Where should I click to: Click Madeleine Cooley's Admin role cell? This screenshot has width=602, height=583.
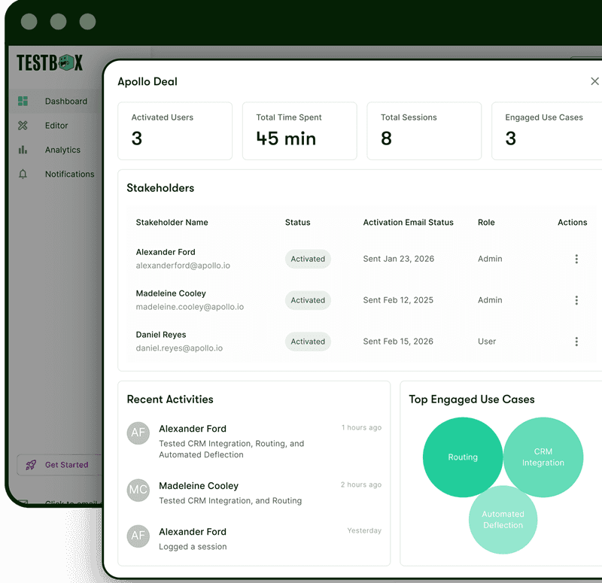490,300
